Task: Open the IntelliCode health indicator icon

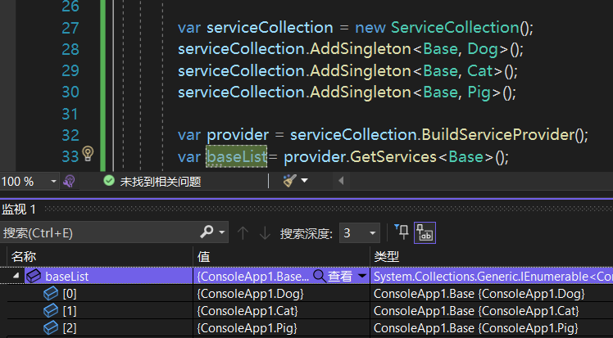Action: point(69,181)
